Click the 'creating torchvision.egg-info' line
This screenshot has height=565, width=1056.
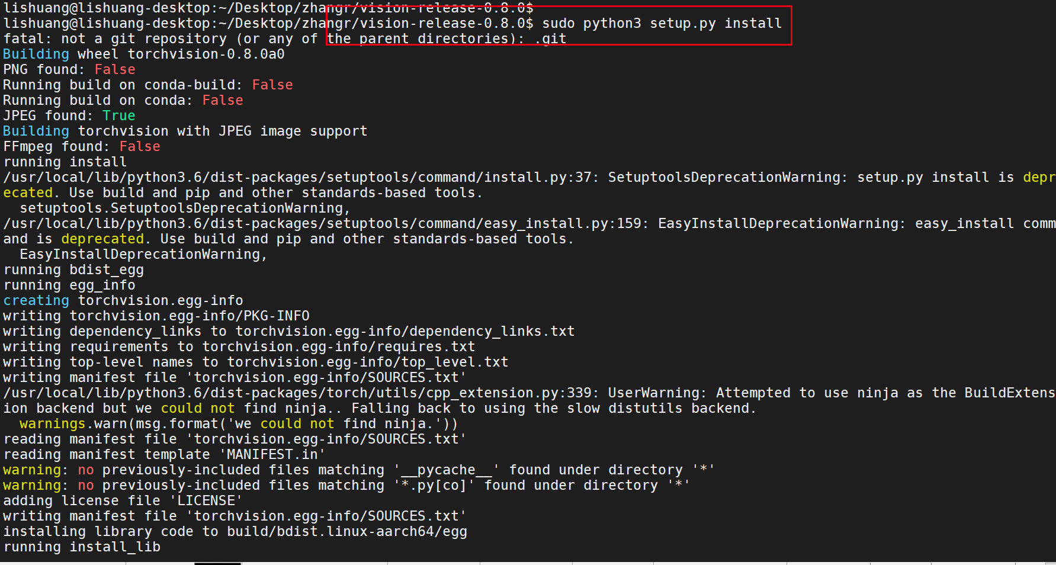[x=123, y=301]
